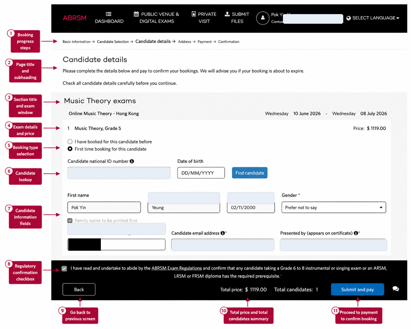Click the user profile avatar icon
This screenshot has width=411, height=329.
pos(263,18)
